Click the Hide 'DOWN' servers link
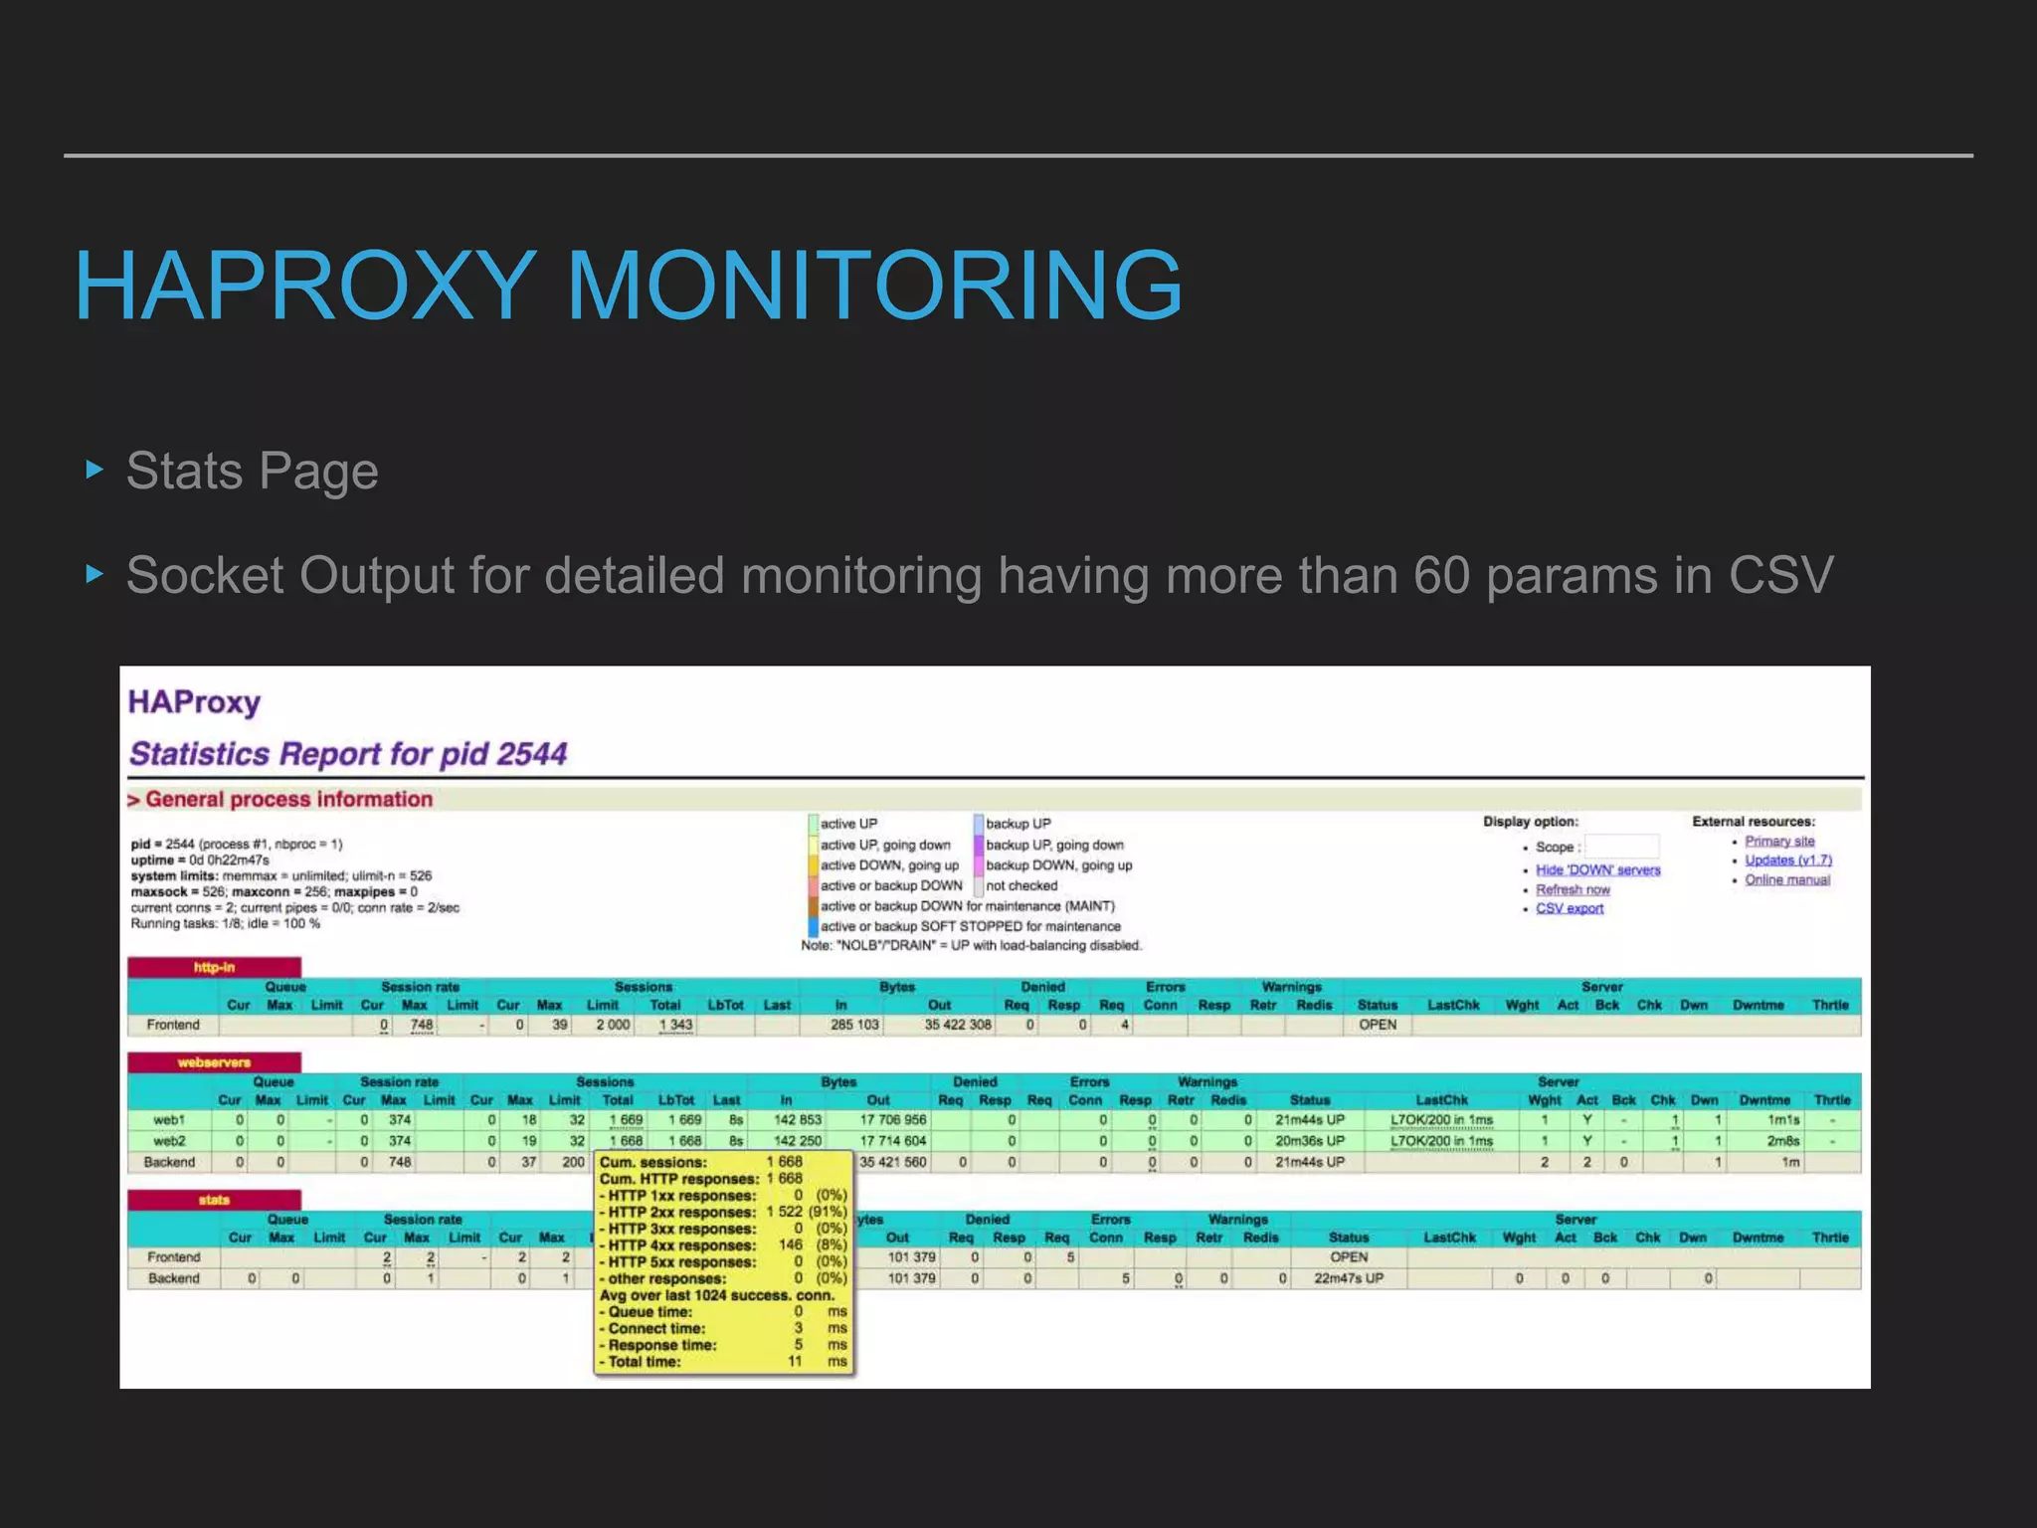The width and height of the screenshot is (2037, 1528). click(x=1597, y=870)
